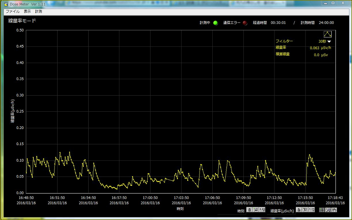
Task: Toggle the time axis autoscale lock
Action: pyautogui.click(x=249, y=210)
